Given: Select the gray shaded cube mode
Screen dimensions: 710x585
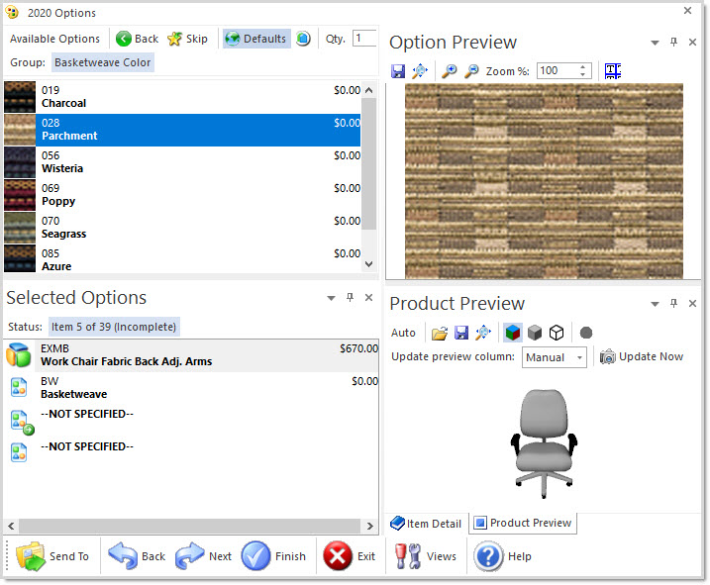Looking at the screenshot, I should click(x=535, y=333).
